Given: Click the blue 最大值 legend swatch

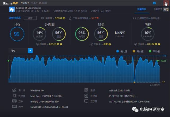Looking at the screenshot, I should (x=117, y=51).
